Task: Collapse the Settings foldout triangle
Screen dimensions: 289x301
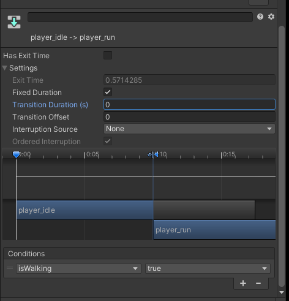Action: 5,68
